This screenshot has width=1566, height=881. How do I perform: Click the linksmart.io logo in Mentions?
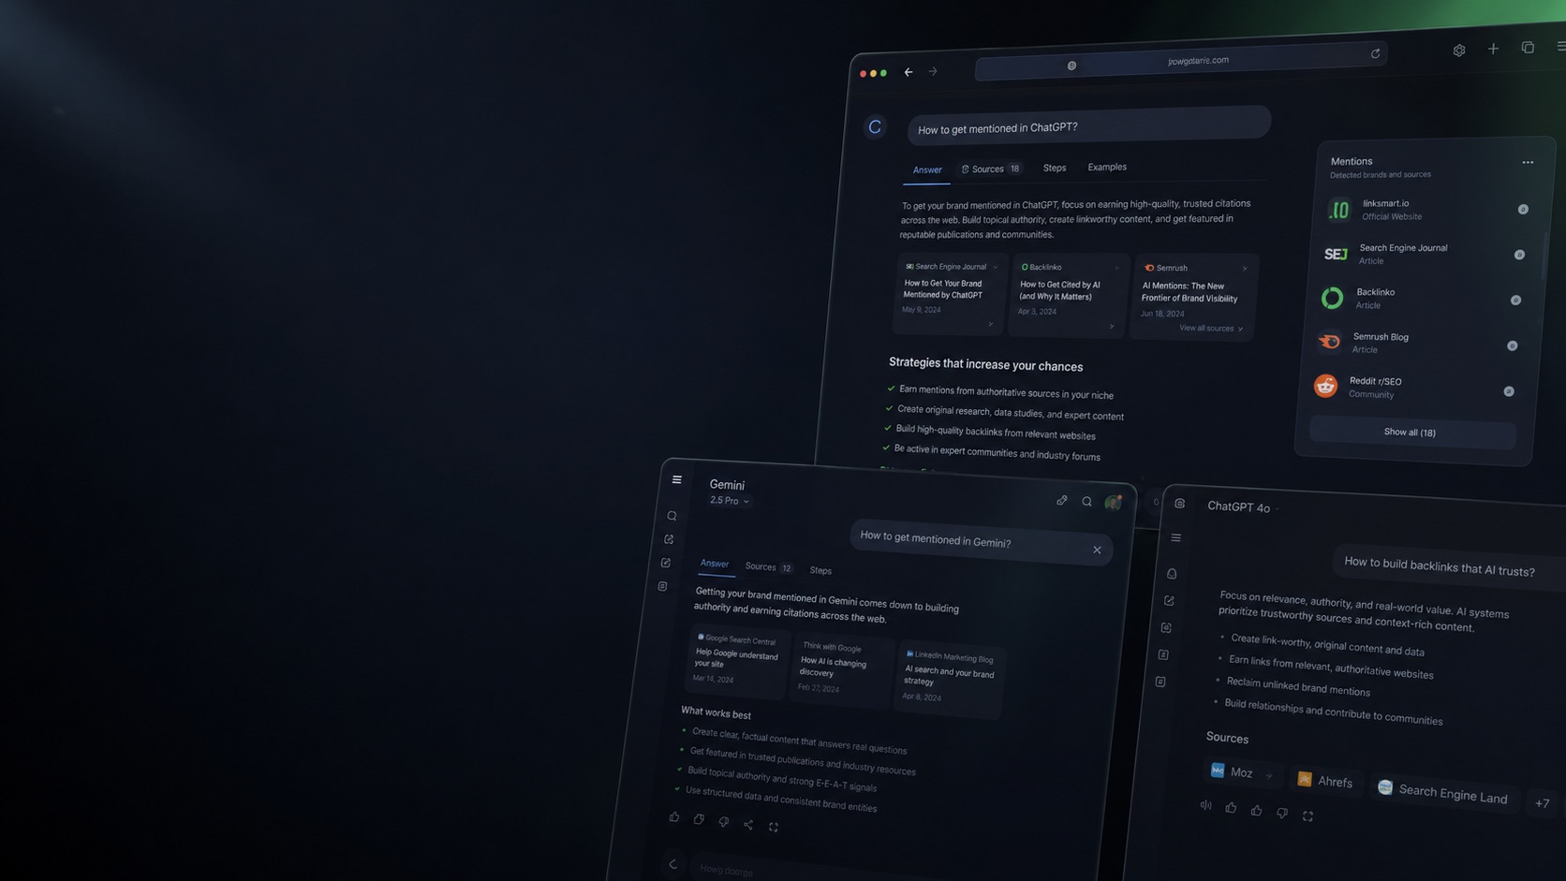1339,210
